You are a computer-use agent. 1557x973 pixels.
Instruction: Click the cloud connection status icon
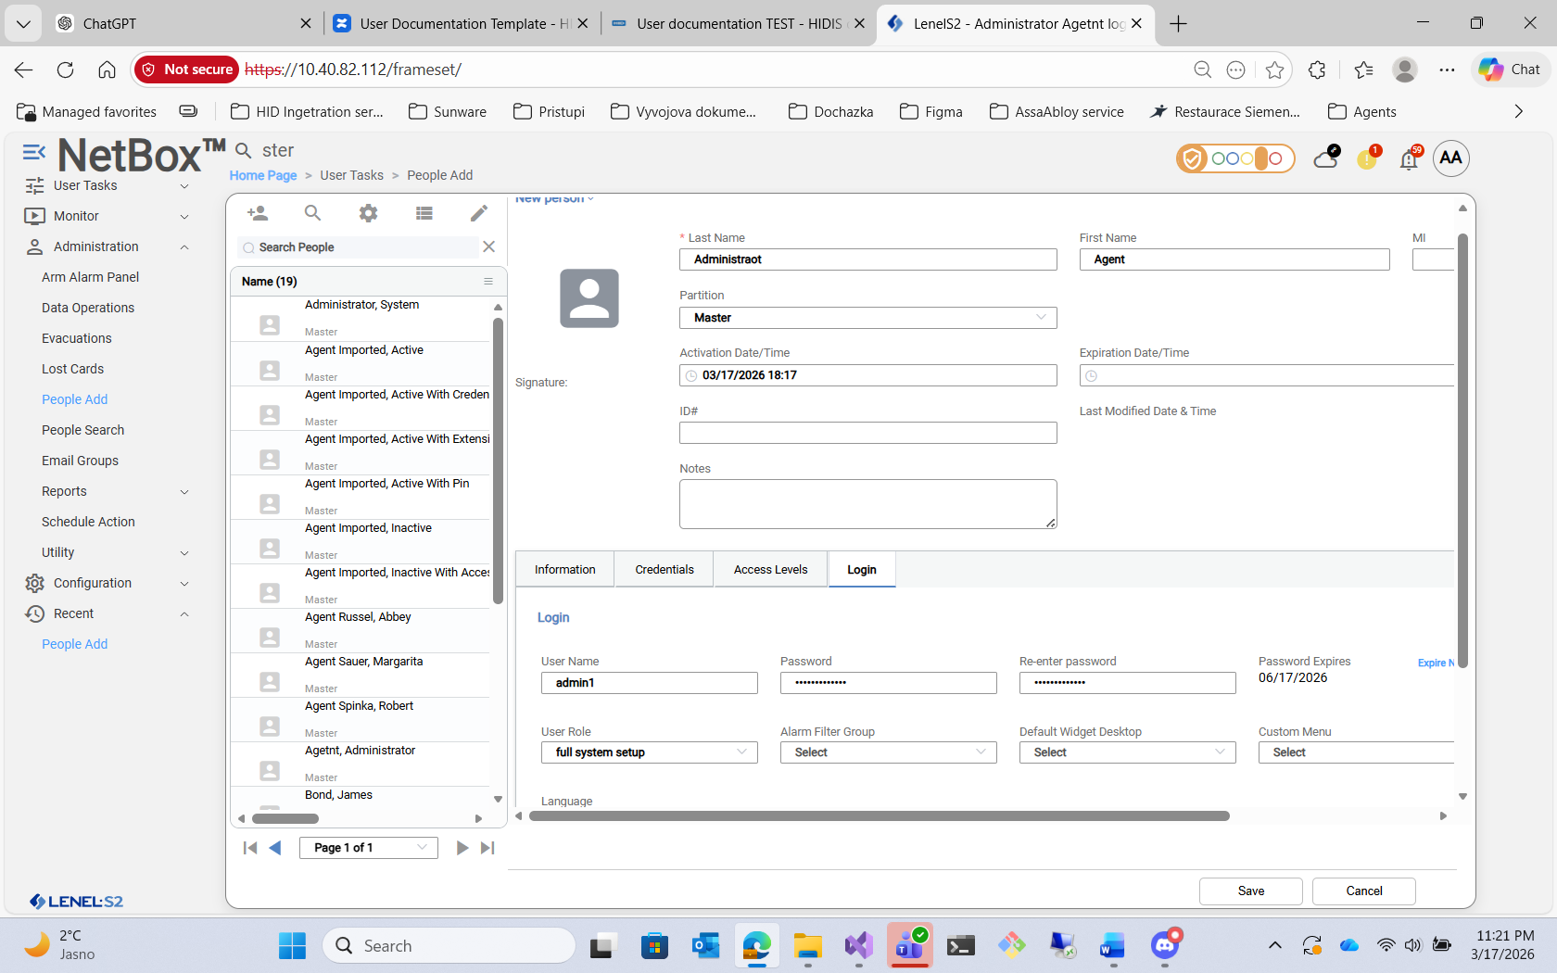[x=1326, y=158]
